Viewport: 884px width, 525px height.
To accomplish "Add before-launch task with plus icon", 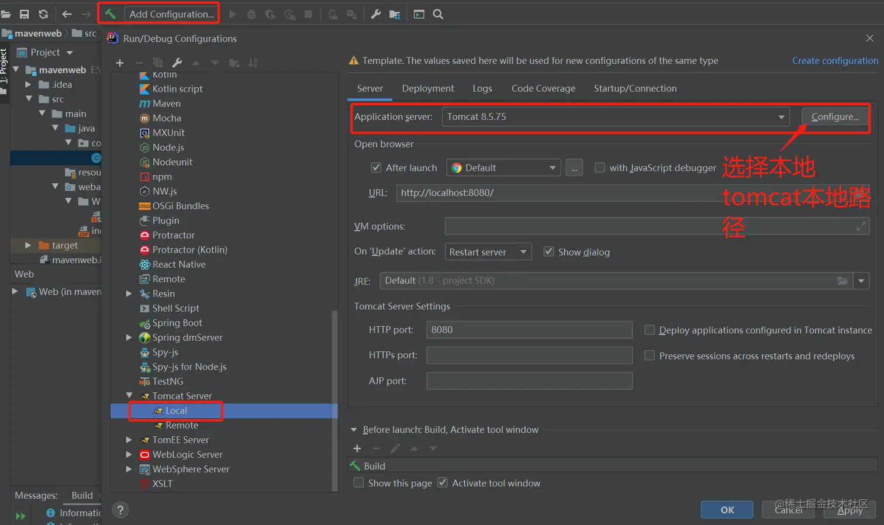I will pyautogui.click(x=357, y=448).
